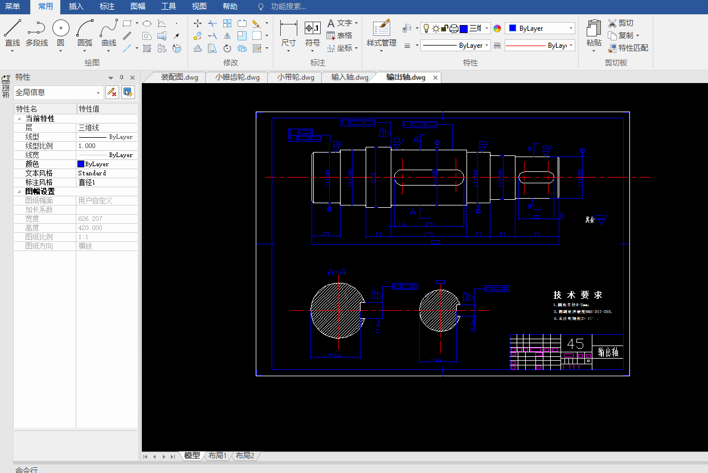Switch to 布局1 layout tab

pos(217,456)
